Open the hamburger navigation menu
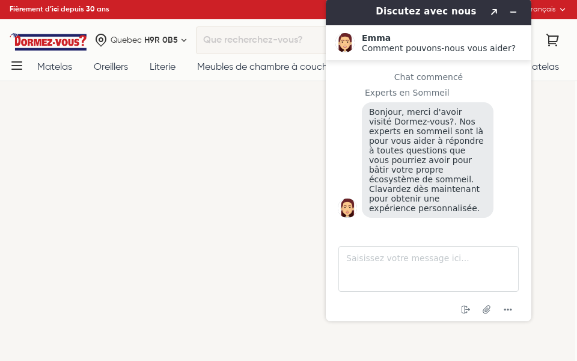Image resolution: width=577 pixels, height=361 pixels. click(17, 66)
